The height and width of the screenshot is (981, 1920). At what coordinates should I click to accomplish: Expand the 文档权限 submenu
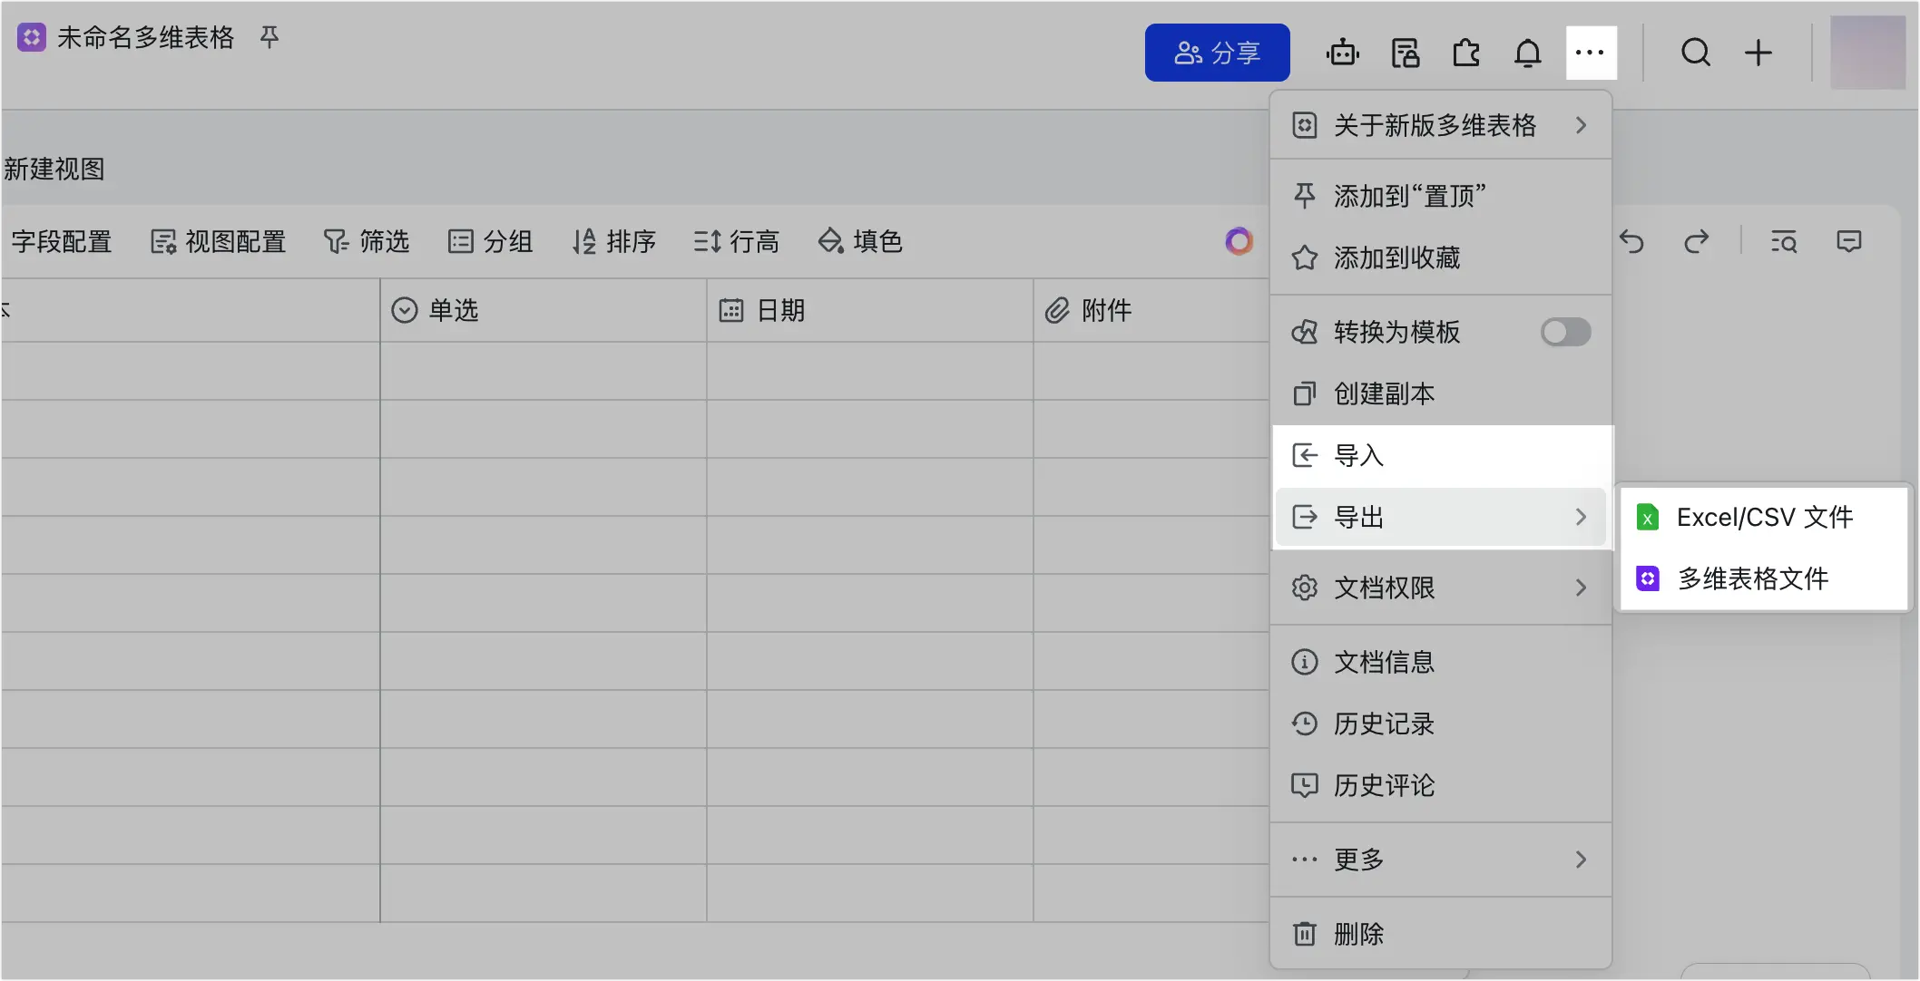click(x=1441, y=588)
